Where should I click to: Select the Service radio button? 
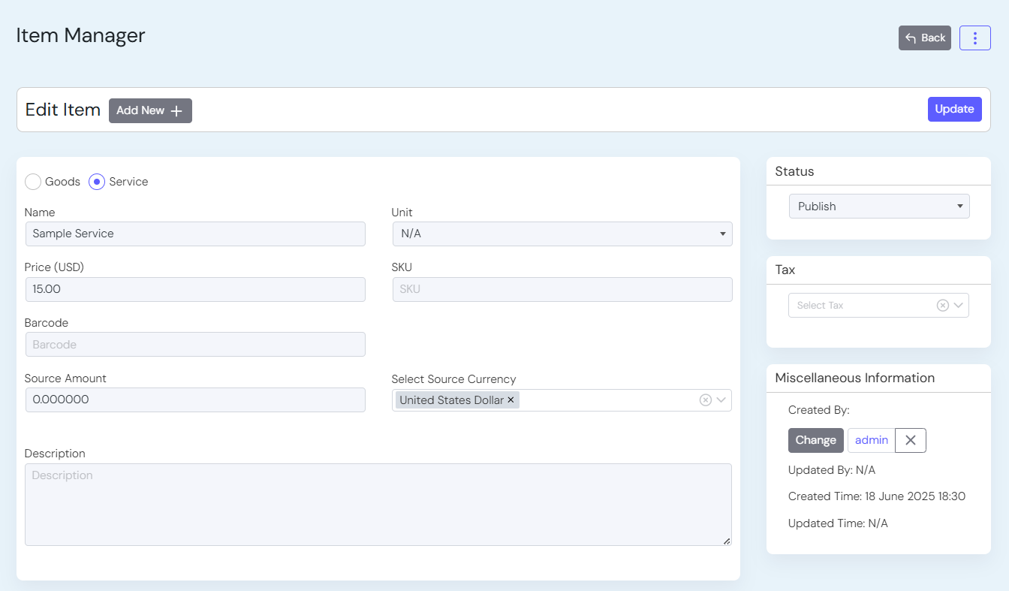click(97, 182)
